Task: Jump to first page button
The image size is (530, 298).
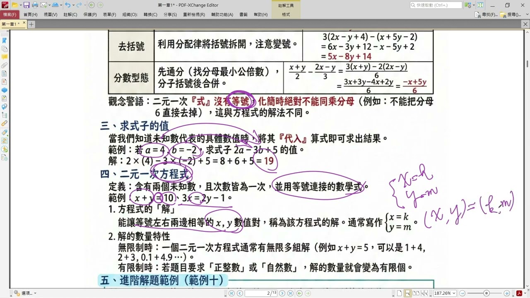Action: (x=231, y=293)
